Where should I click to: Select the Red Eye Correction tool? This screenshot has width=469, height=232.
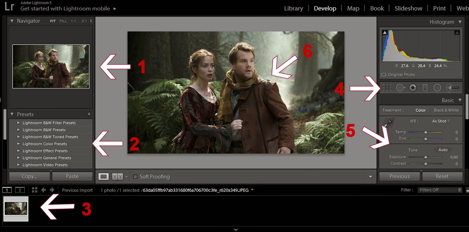point(413,88)
